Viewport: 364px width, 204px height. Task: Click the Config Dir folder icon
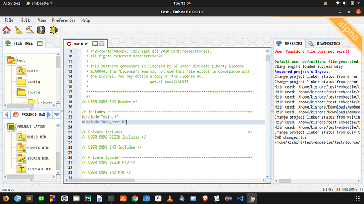[22, 148]
